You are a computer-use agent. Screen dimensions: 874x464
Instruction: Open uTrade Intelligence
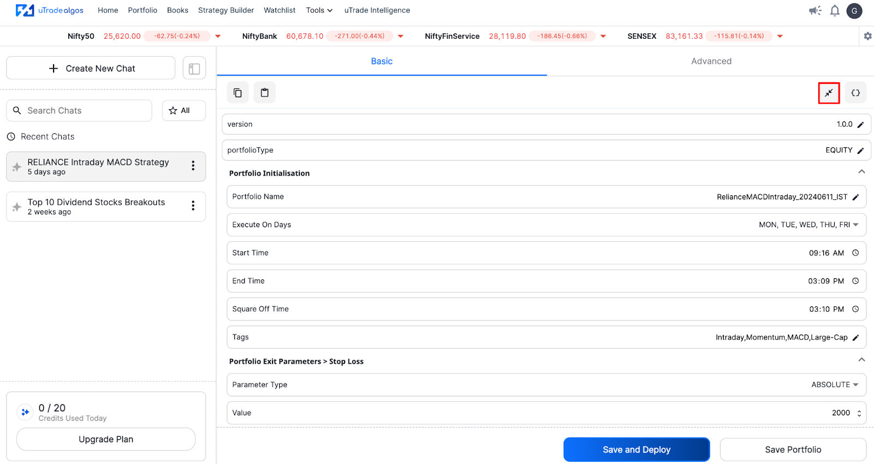point(377,10)
